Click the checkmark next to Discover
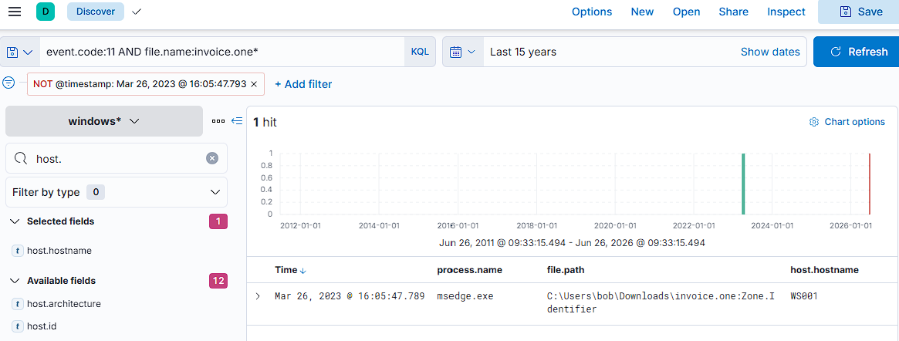 coord(137,12)
